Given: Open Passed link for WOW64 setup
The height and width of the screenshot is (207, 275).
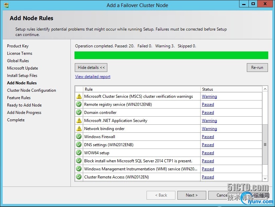Looking at the screenshot, I should click(x=208, y=153).
